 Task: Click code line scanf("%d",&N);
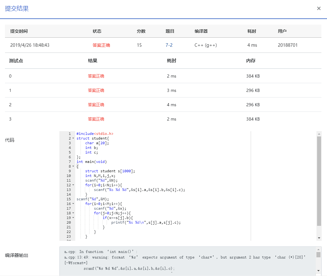click(101, 180)
